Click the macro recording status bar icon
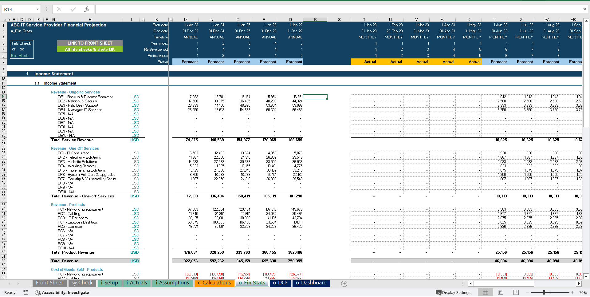This screenshot has height=297, width=590. pos(26,292)
